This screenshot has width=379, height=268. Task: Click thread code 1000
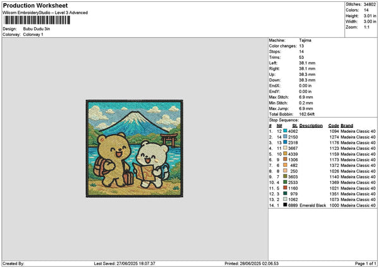pyautogui.click(x=334, y=205)
